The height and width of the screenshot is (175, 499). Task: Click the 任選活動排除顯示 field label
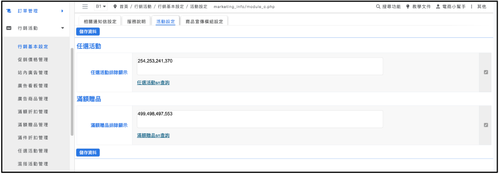109,72
